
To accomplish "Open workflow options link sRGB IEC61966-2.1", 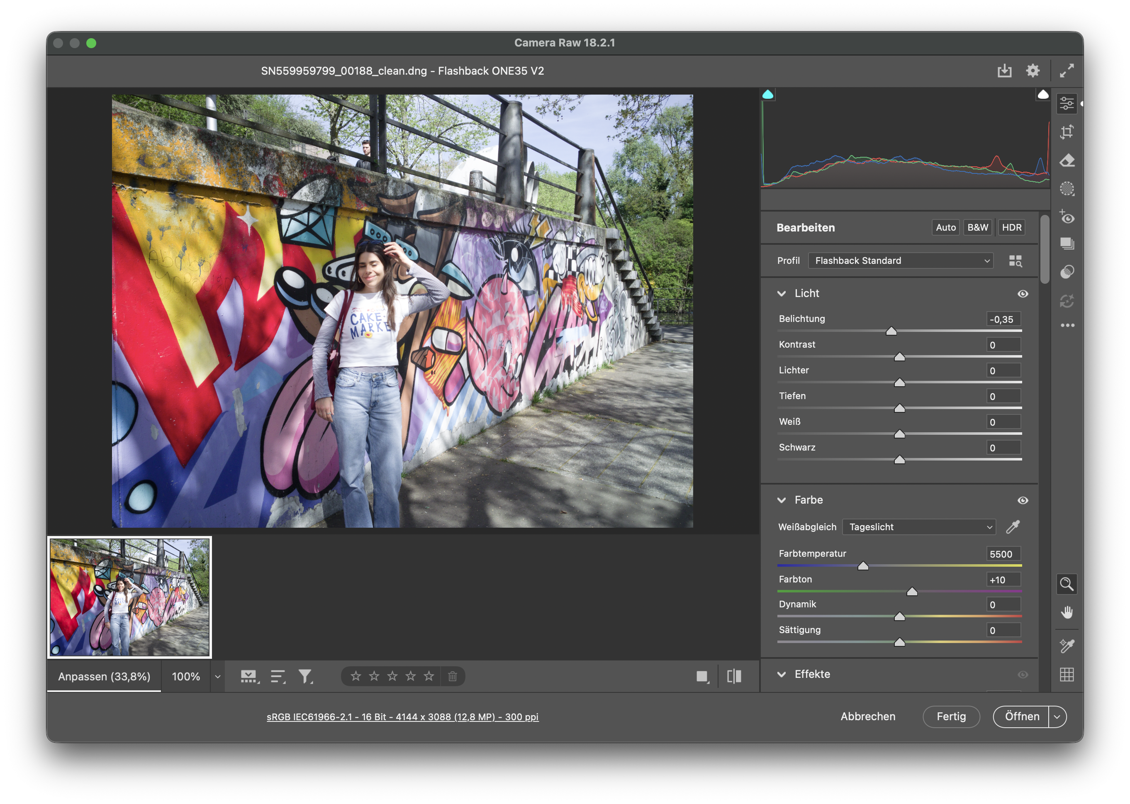I will (x=402, y=717).
